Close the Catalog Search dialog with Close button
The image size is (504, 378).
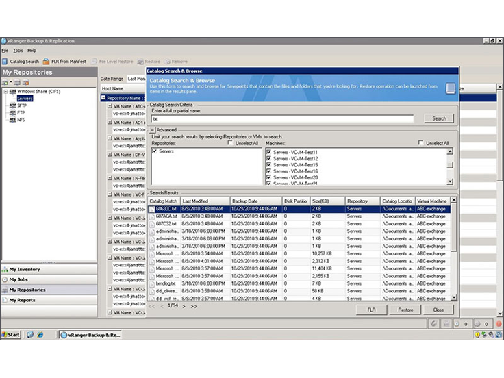point(438,310)
